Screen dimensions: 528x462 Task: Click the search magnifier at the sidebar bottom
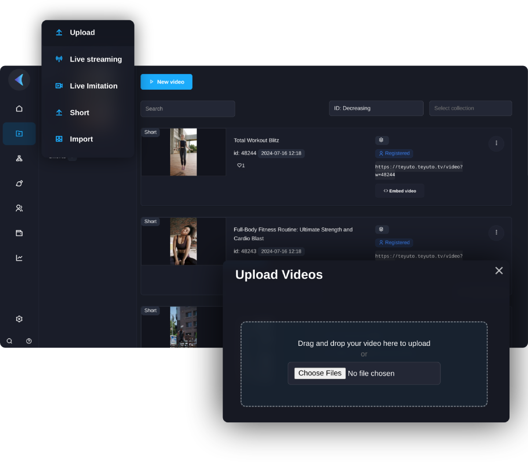point(9,341)
